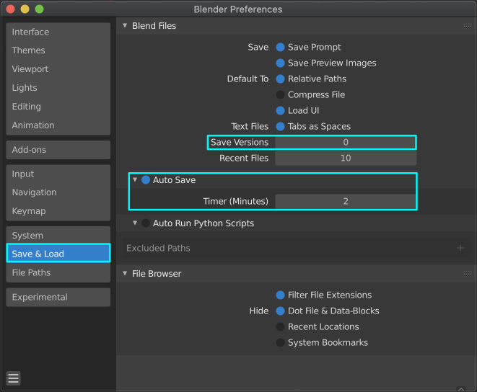The image size is (477, 392).
Task: Open the Animation preferences tab
Action: pos(58,125)
